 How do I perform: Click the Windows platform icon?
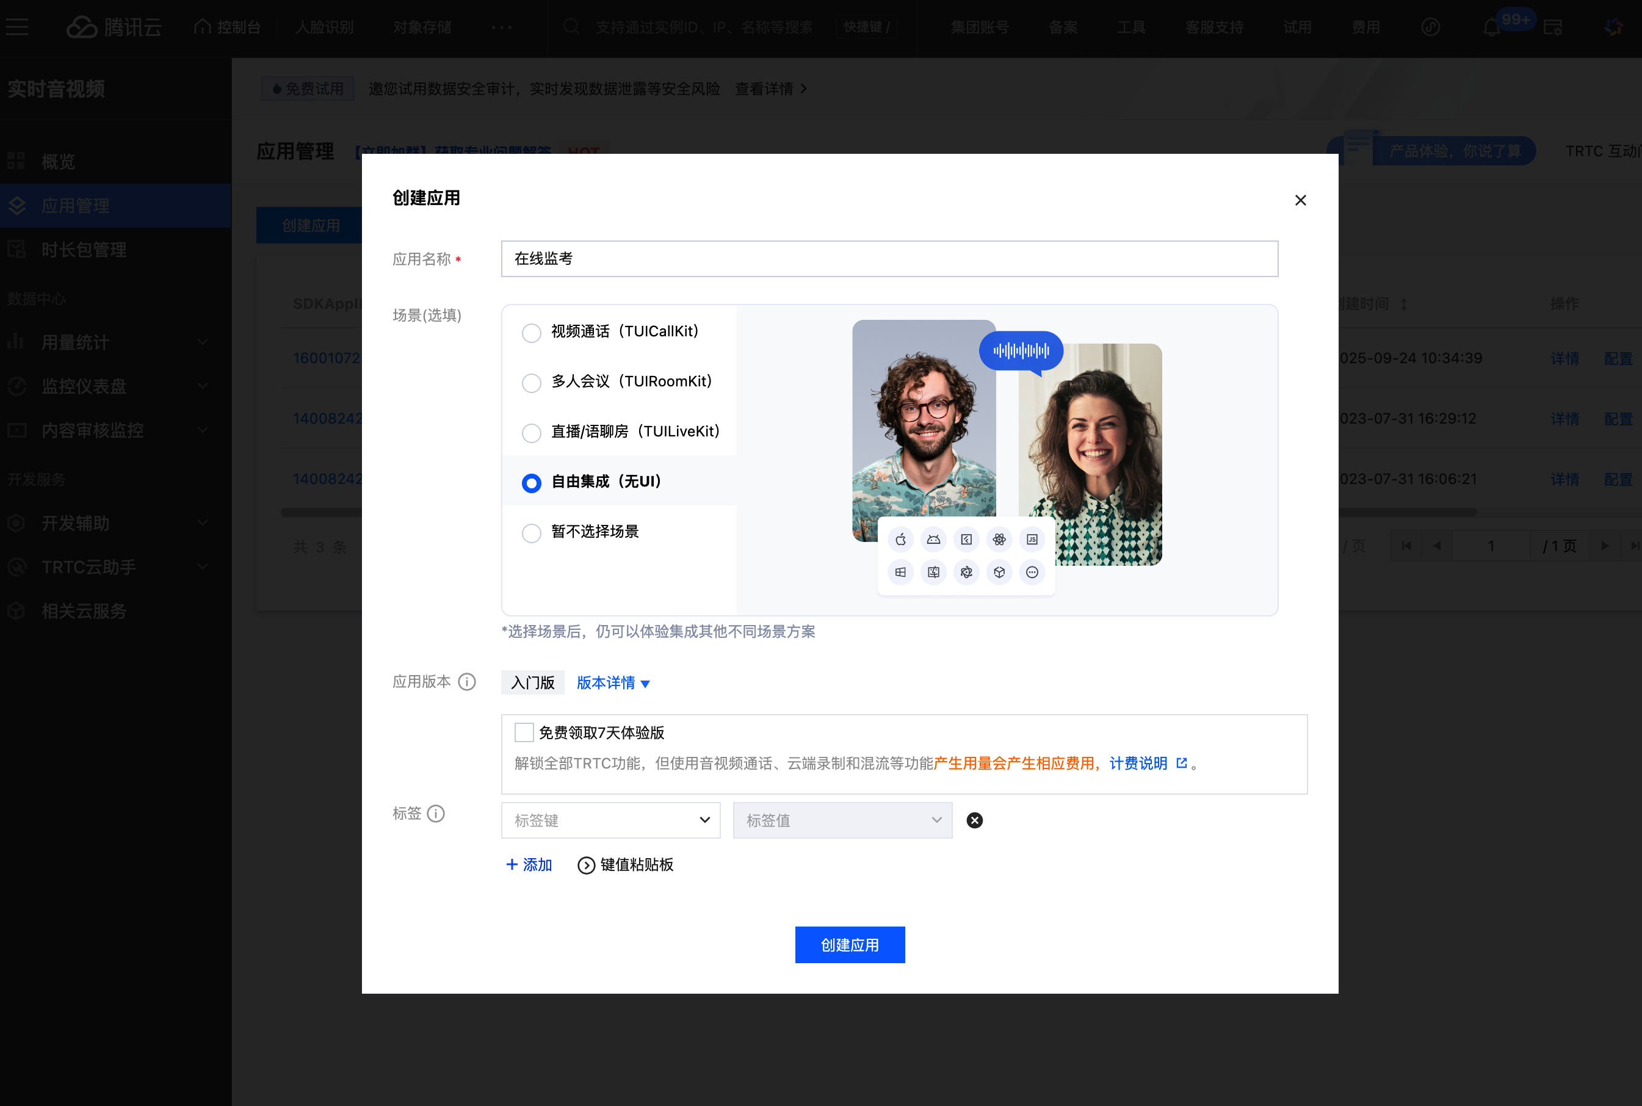pos(901,572)
